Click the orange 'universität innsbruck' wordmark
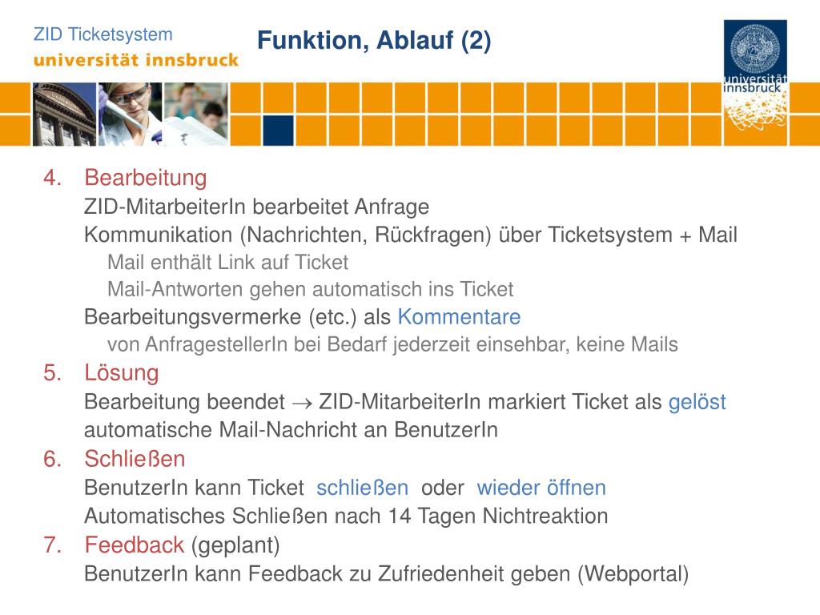The height and width of the screenshot is (615, 820). click(136, 59)
